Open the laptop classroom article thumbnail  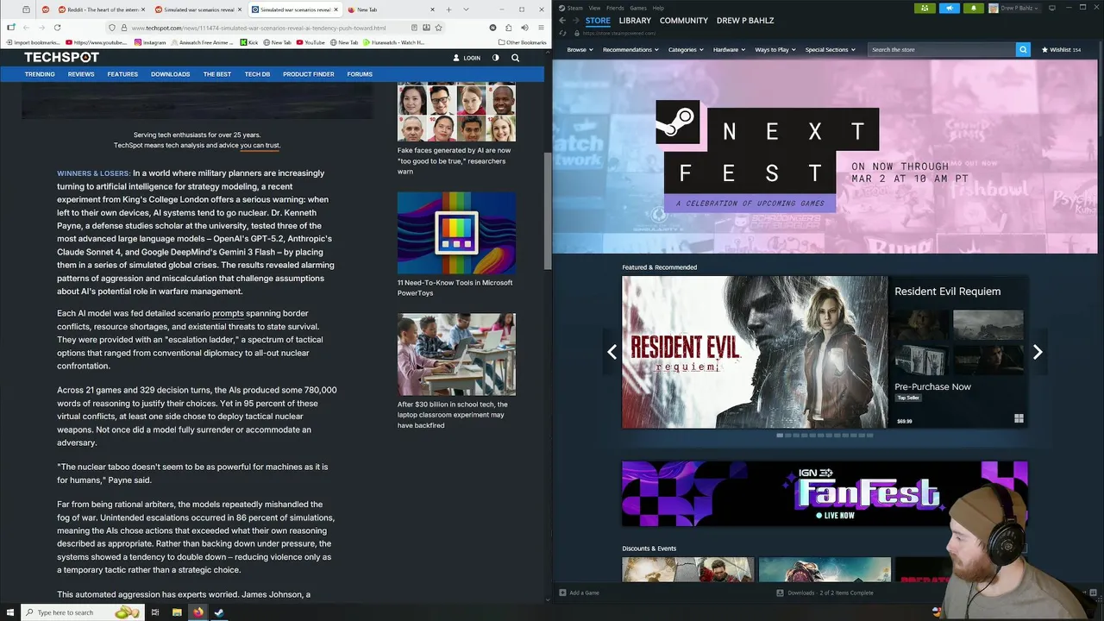456,354
